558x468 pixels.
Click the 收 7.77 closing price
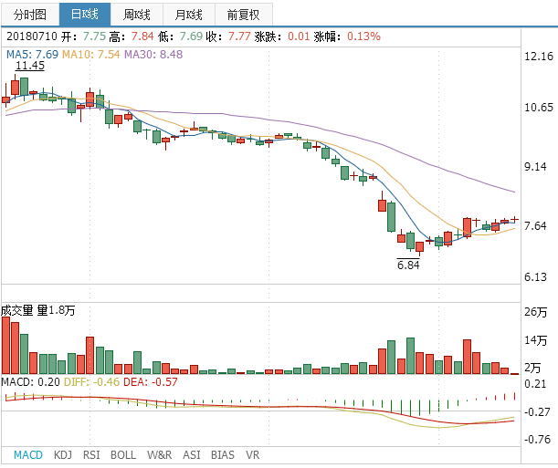(228, 36)
